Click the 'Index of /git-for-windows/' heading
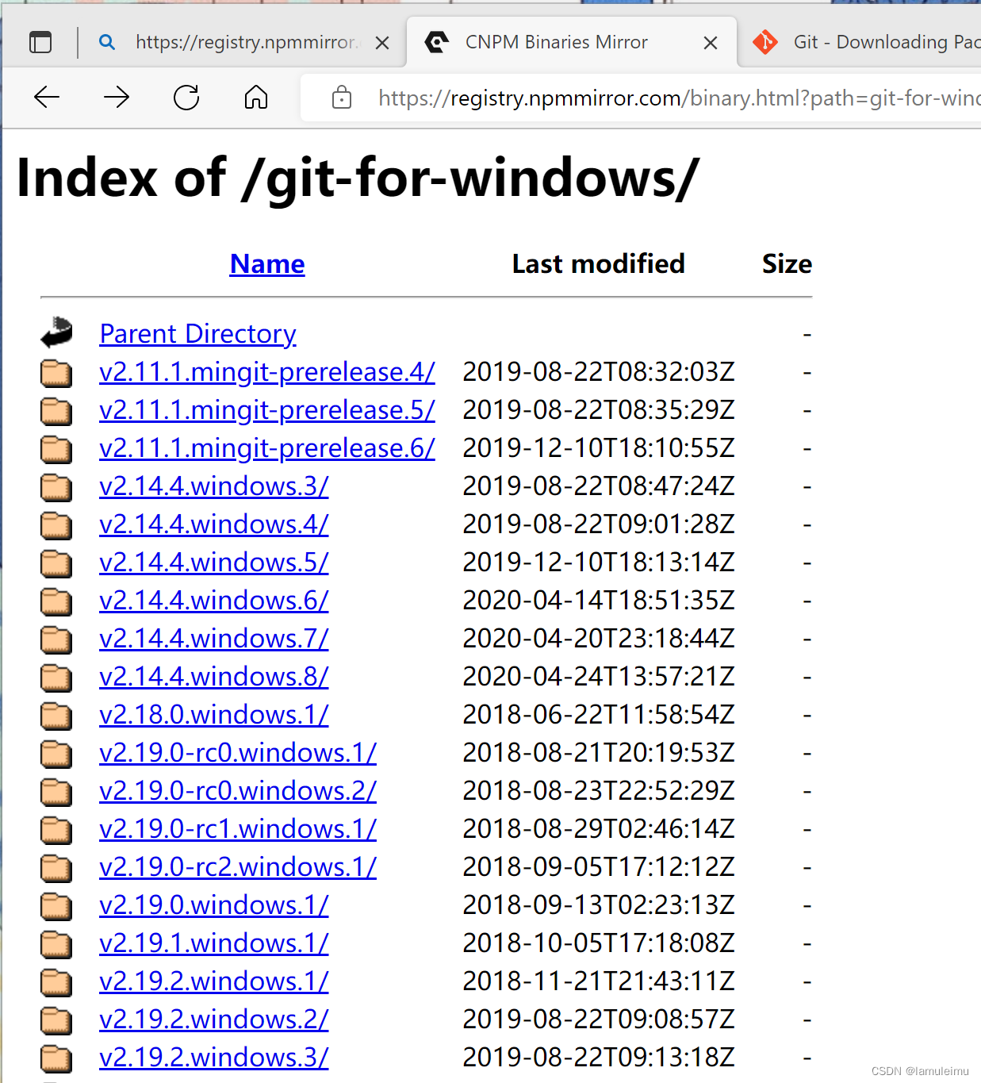Image resolution: width=981 pixels, height=1083 pixels. click(358, 178)
